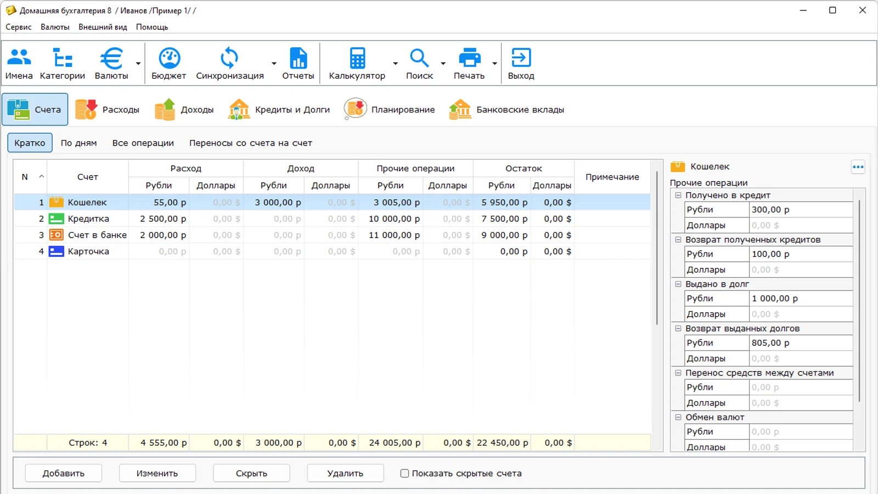Collapse the Обмен валют group
The image size is (878, 494).
678,417
